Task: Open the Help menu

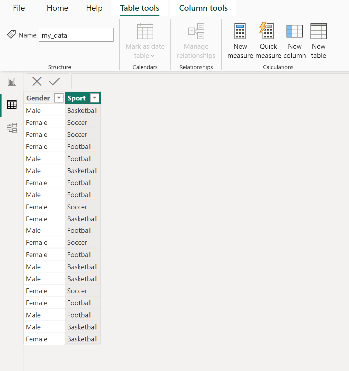Action: [94, 8]
